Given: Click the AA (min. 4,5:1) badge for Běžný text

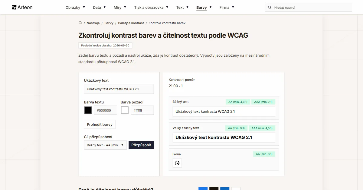Looking at the screenshot, I should click(x=238, y=102).
